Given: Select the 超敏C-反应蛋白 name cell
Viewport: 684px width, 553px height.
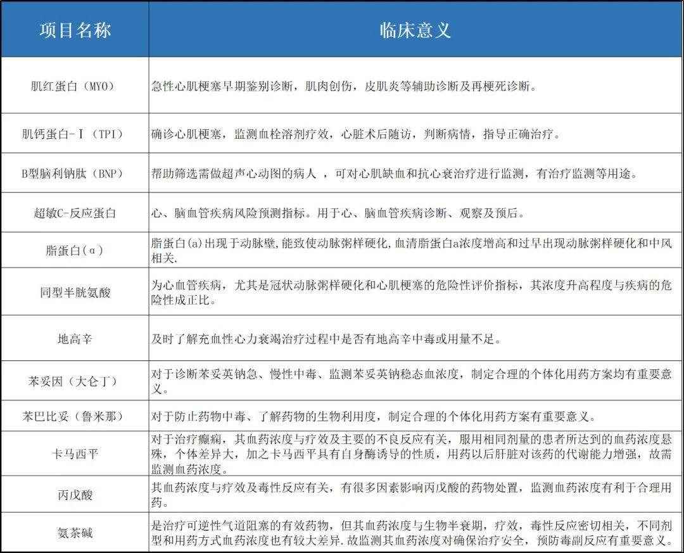Looking at the screenshot, I should [75, 213].
